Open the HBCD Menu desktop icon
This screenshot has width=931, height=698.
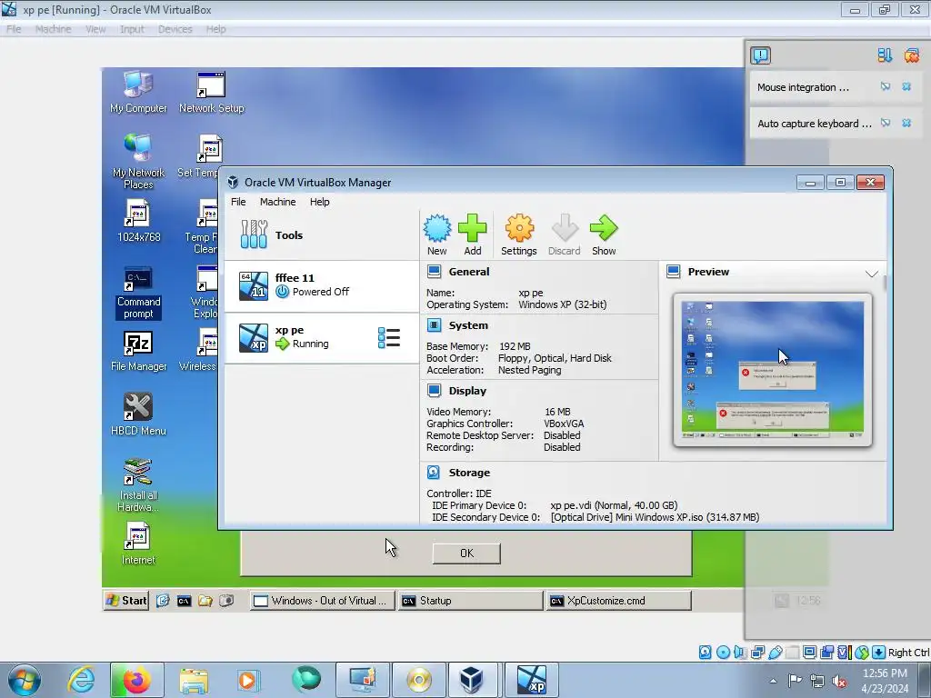coord(138,414)
